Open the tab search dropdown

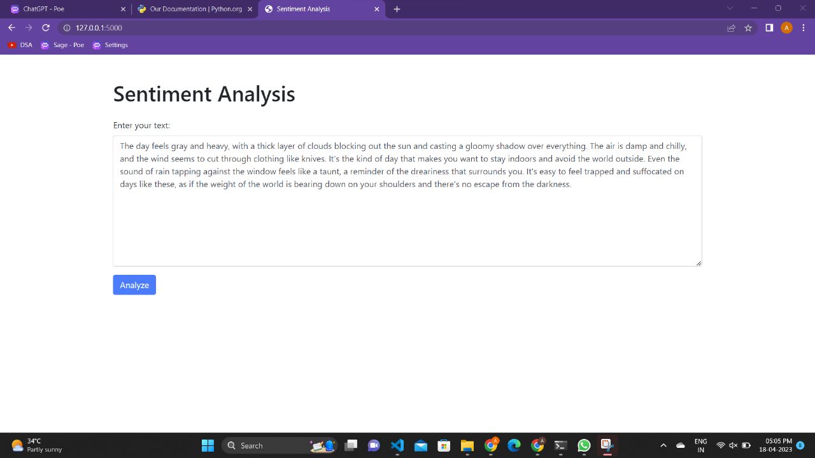730,8
